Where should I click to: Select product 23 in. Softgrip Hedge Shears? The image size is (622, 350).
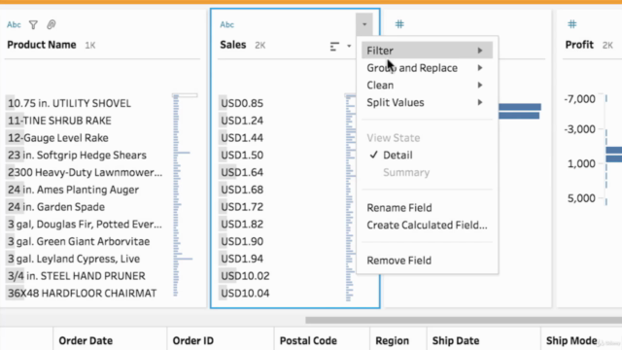[77, 156]
